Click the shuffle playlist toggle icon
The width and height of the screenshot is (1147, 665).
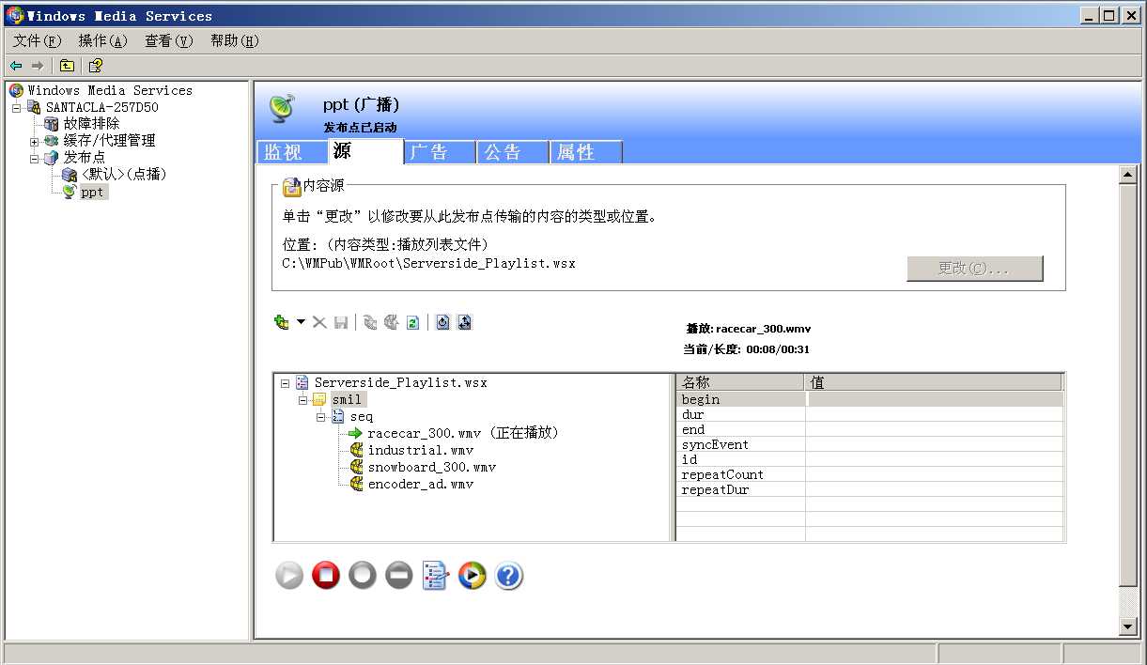(x=464, y=322)
